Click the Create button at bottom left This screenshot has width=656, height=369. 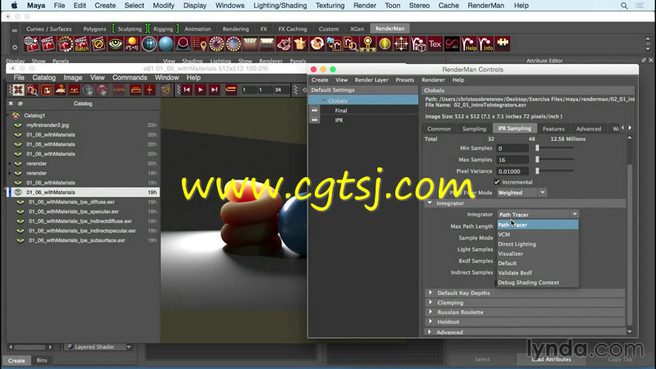coord(16,361)
